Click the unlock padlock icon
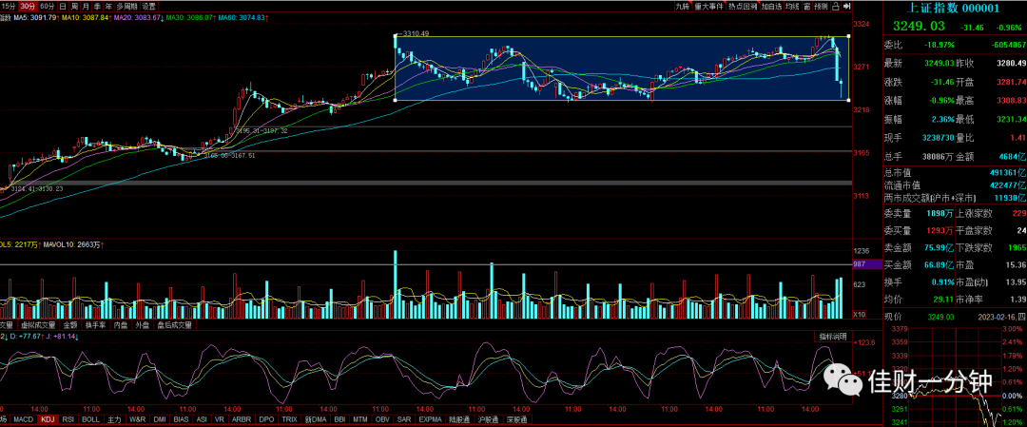 [x=836, y=7]
